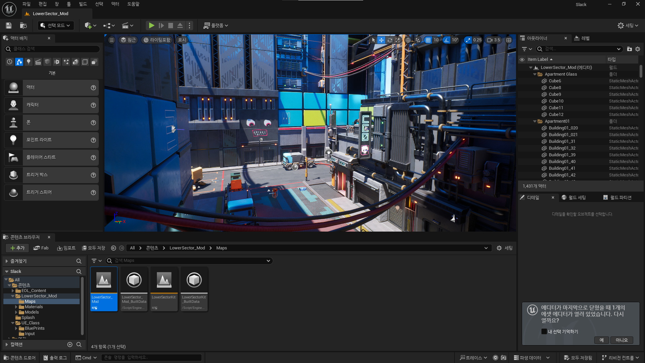Open the viewport hamburger options menu
Image resolution: width=645 pixels, height=363 pixels.
pyautogui.click(x=112, y=40)
